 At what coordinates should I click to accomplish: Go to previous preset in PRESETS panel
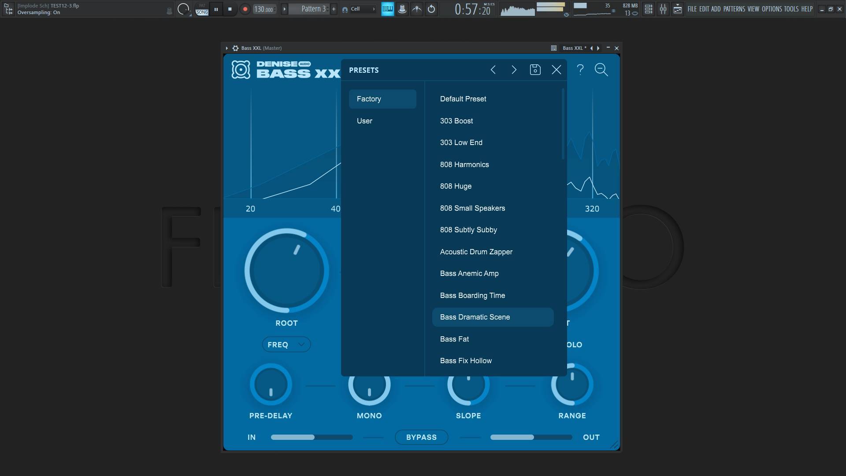click(x=493, y=70)
